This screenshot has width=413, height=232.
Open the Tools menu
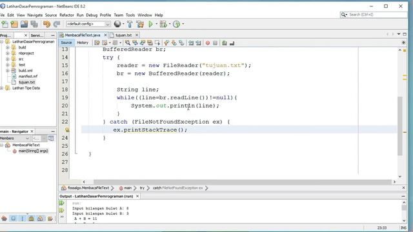click(130, 15)
